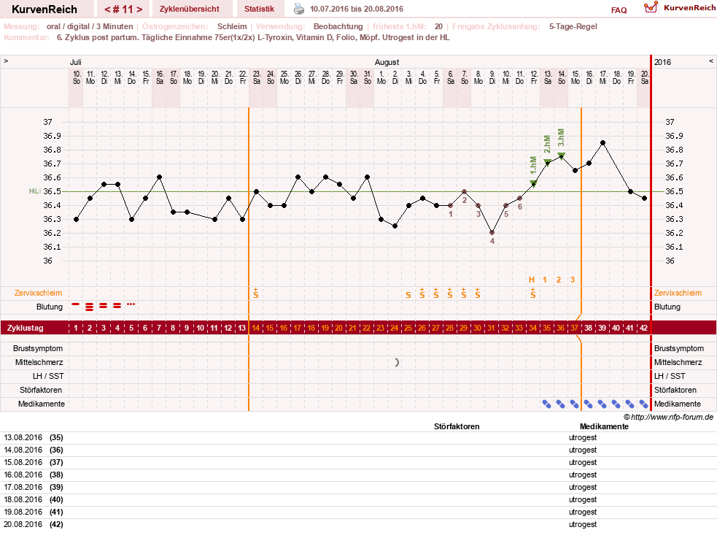
Task: Click the left Brustsymptom row label
Action: [x=38, y=348]
